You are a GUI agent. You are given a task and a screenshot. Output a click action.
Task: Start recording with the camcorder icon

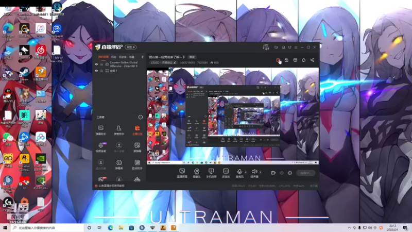click(x=273, y=173)
